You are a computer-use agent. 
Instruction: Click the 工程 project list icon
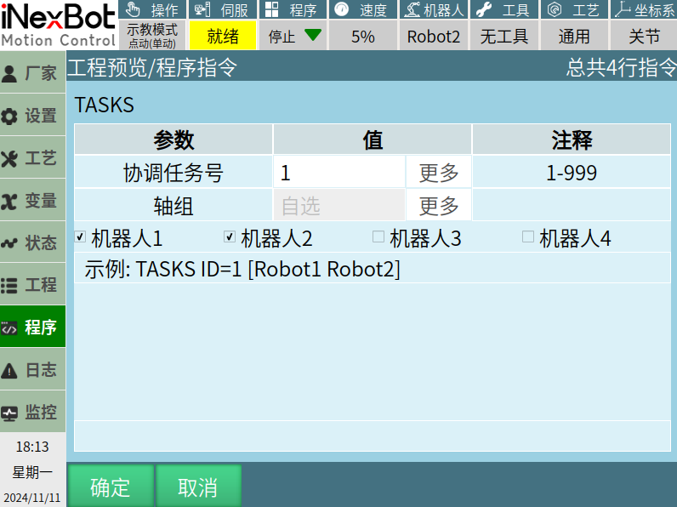[x=10, y=286]
